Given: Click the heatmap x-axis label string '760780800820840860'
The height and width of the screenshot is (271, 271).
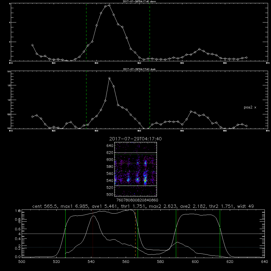Looking at the screenshot, I should [137, 200].
